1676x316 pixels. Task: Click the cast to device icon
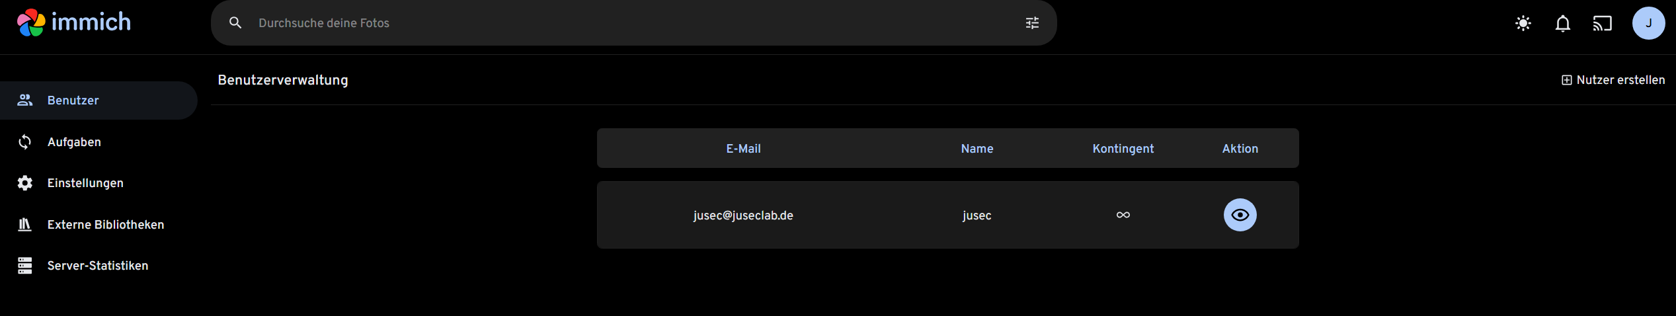pos(1603,24)
